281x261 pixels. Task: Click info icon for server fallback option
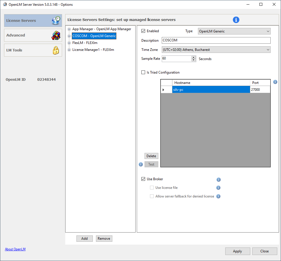pyautogui.click(x=218, y=197)
